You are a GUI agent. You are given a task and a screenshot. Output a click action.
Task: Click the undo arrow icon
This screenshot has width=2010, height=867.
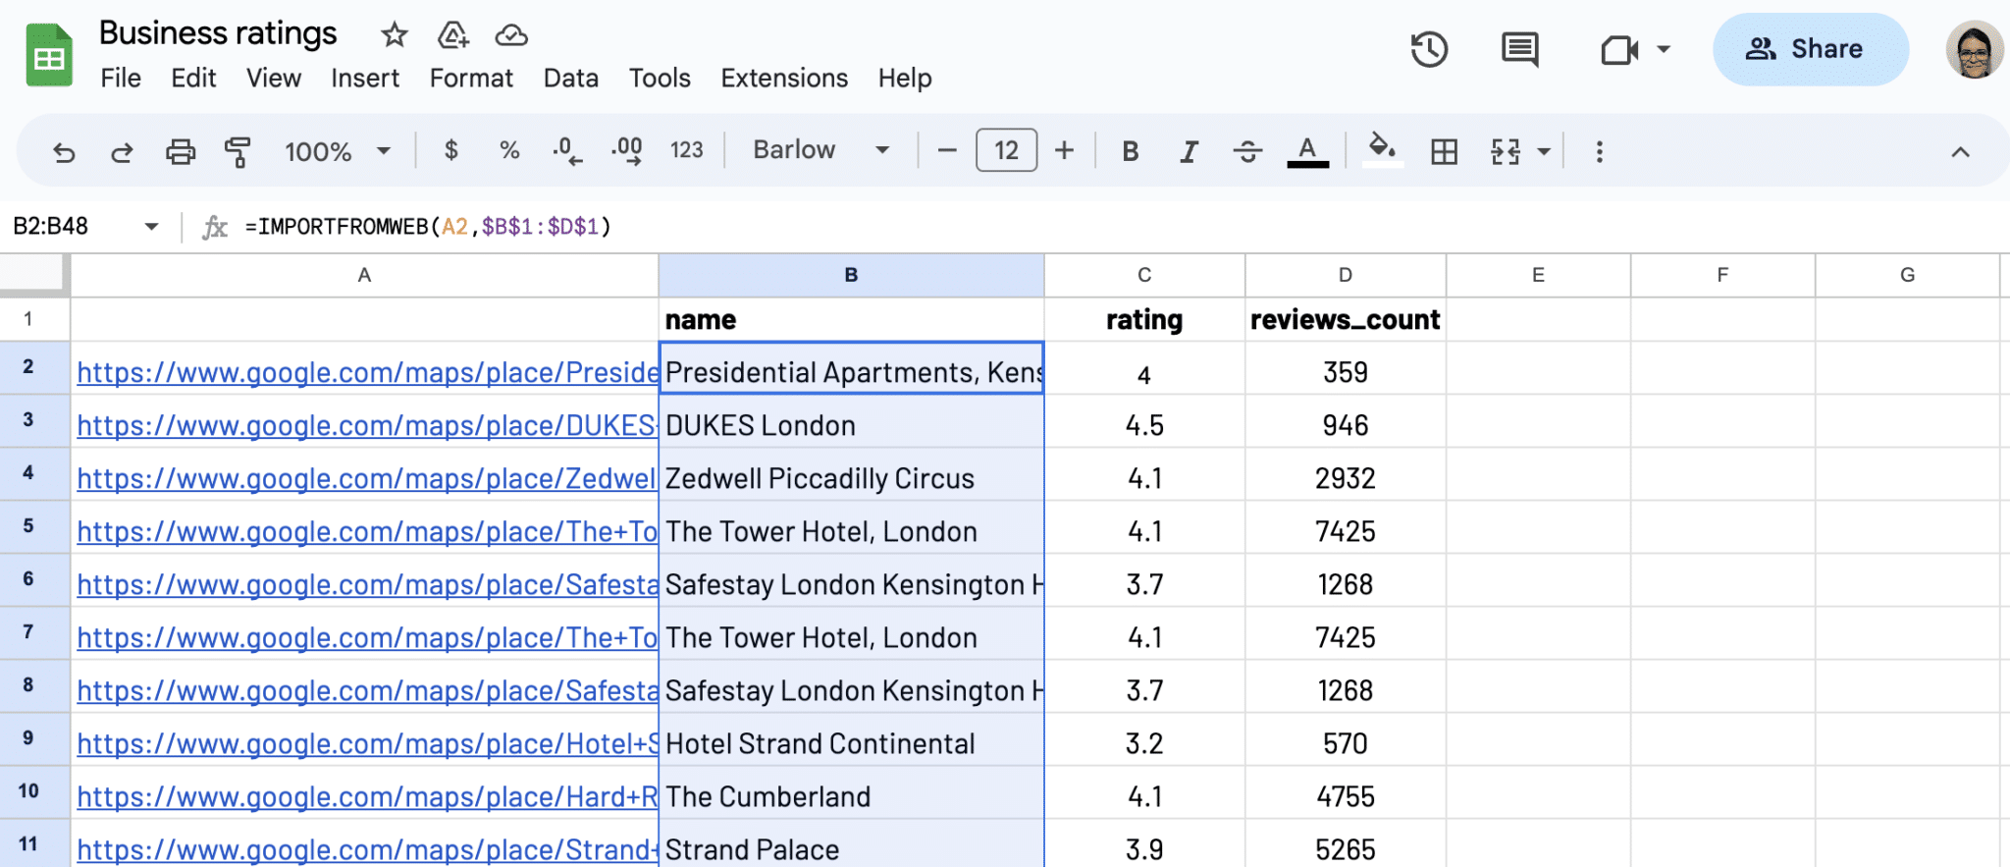(64, 152)
